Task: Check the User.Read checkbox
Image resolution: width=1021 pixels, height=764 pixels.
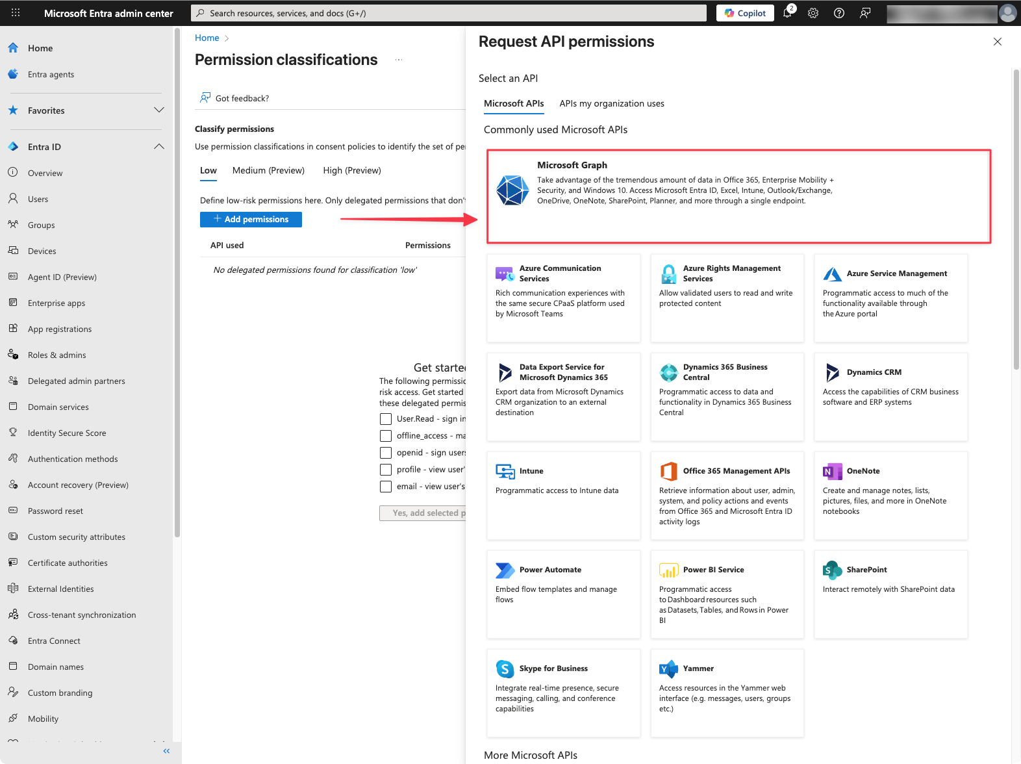Action: tap(386, 419)
